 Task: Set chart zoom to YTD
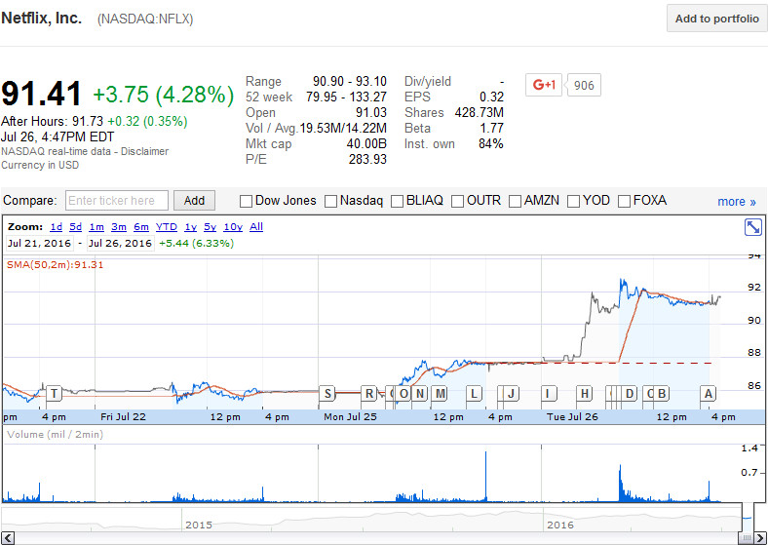(167, 227)
